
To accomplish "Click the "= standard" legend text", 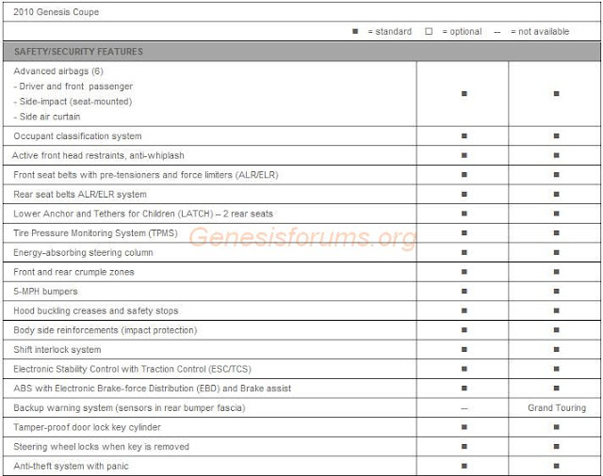I will pos(389,31).
